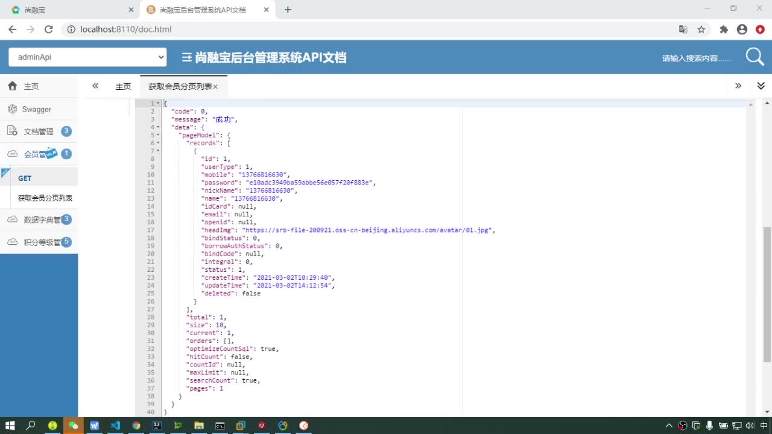
Task: Open 主页 in the sidebar
Action: click(39, 86)
